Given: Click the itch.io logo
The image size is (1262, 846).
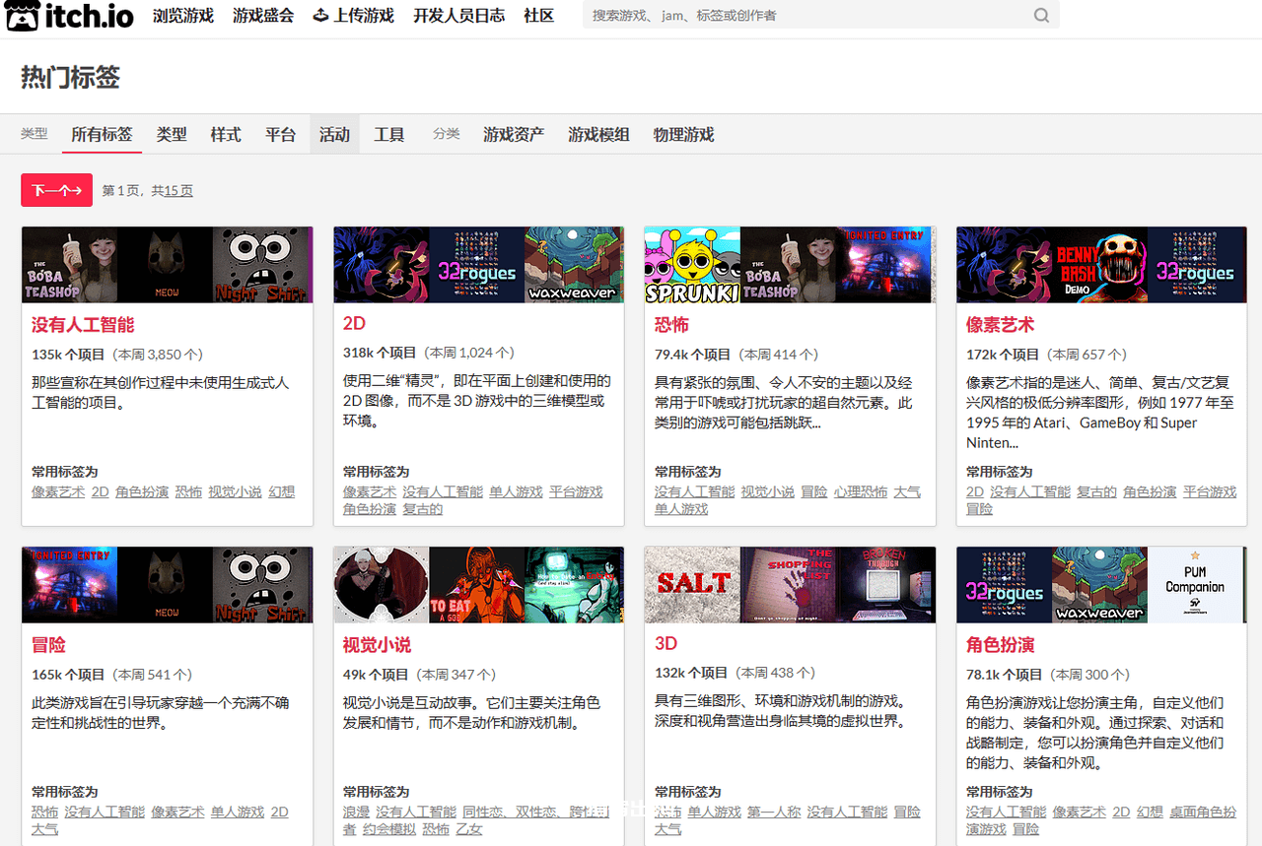Looking at the screenshot, I should 71,16.
